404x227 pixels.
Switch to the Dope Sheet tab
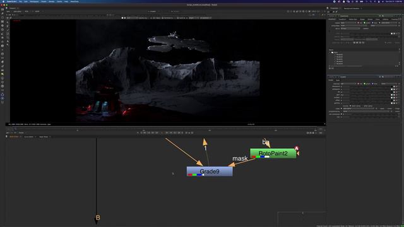(x=44, y=137)
